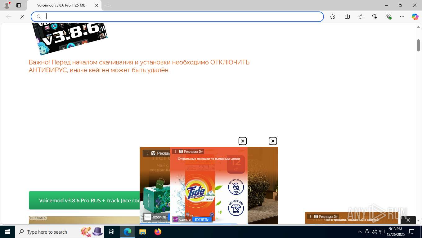Open Task View on the taskbar
Screen dimensions: 422x238
pyautogui.click(x=112, y=232)
